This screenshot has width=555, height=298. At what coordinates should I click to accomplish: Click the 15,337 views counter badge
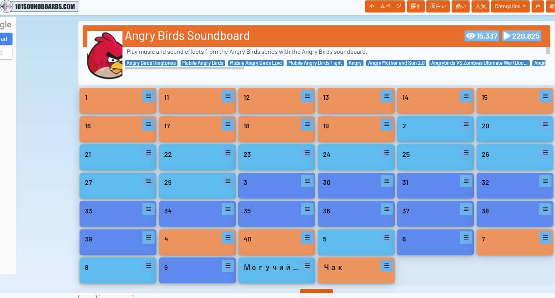click(482, 36)
